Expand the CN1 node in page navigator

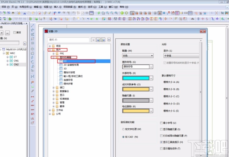7,61
